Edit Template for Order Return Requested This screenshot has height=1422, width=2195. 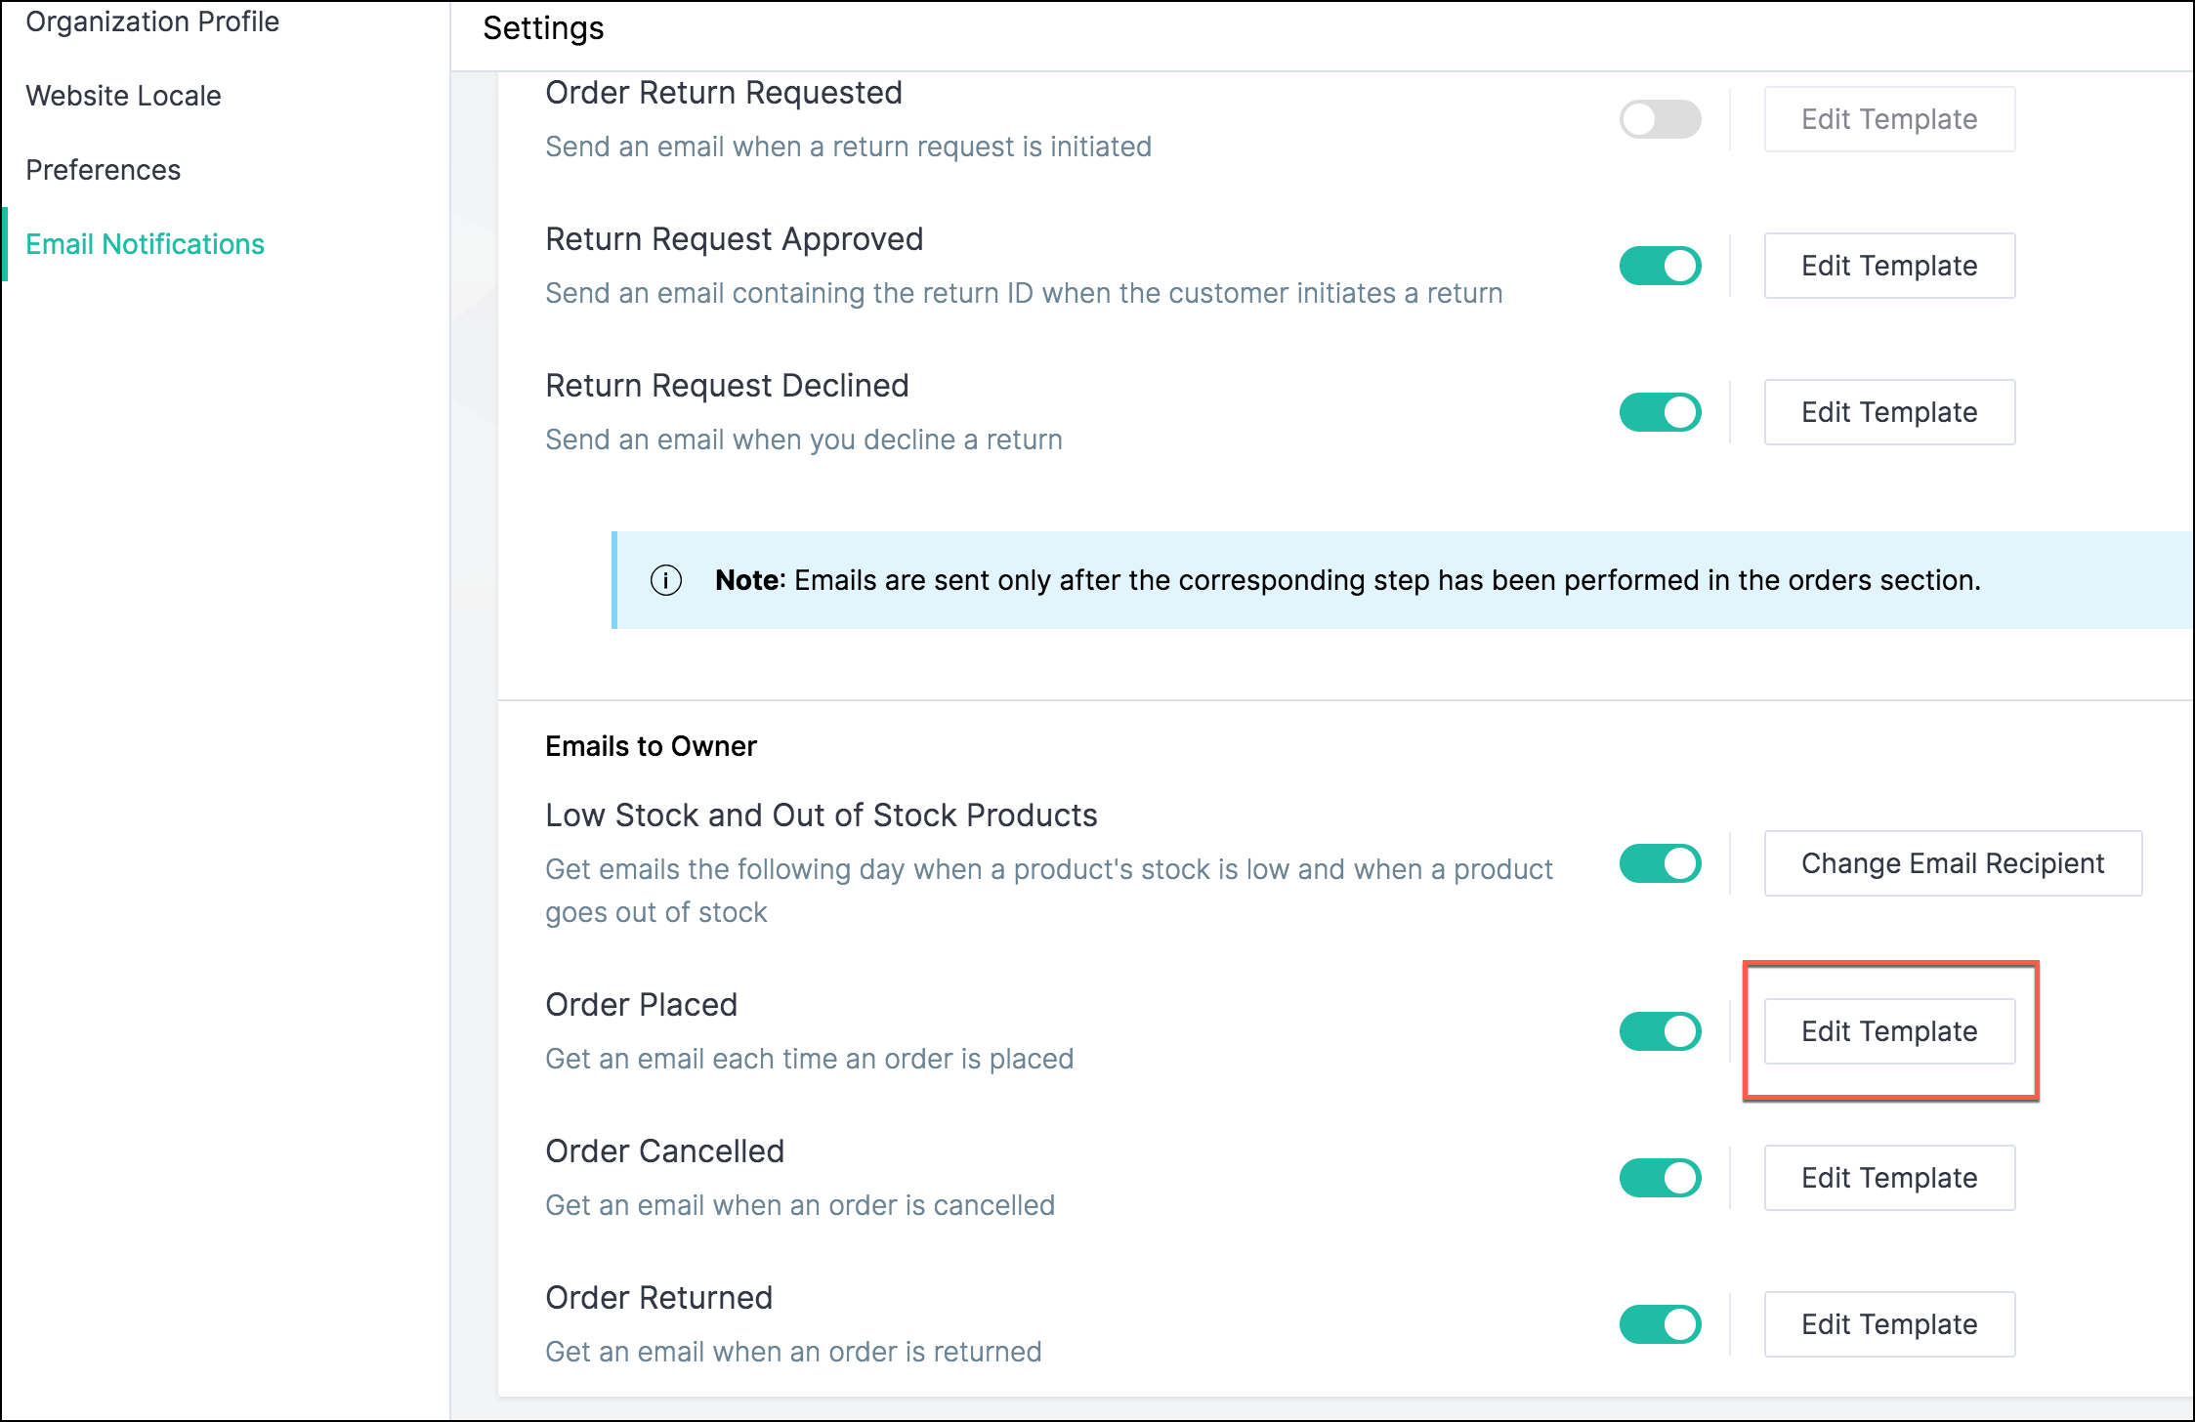pyautogui.click(x=1888, y=119)
